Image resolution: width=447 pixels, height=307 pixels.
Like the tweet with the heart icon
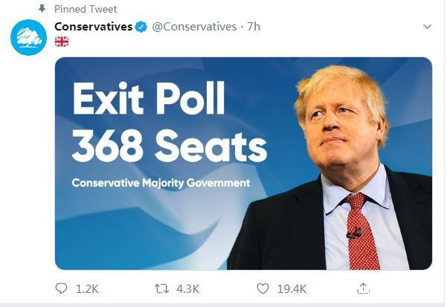(x=262, y=288)
